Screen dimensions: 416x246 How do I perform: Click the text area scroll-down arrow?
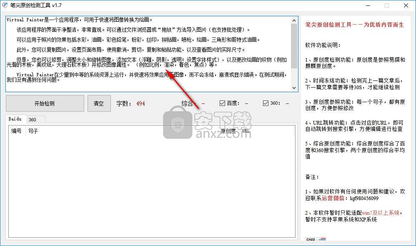[x=294, y=88]
